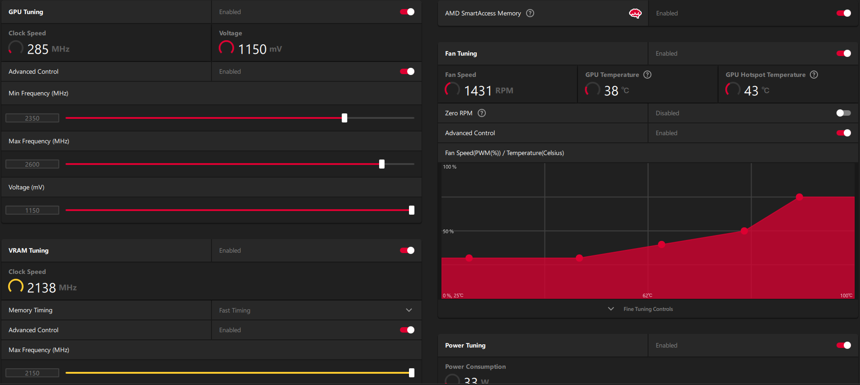The height and width of the screenshot is (385, 860).
Task: Toggle GPU Tuning Advanced Control off
Action: (x=407, y=71)
